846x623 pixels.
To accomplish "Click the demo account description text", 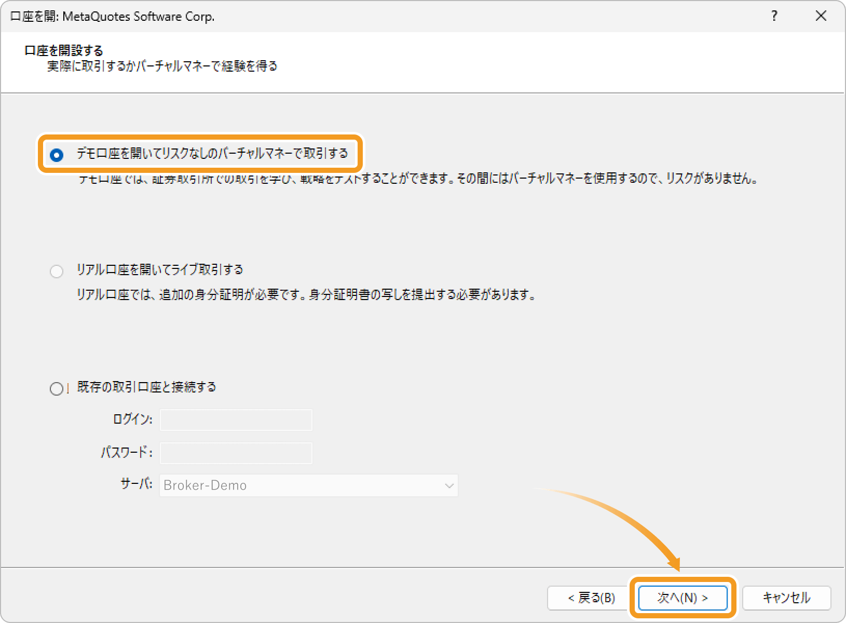I will [418, 179].
